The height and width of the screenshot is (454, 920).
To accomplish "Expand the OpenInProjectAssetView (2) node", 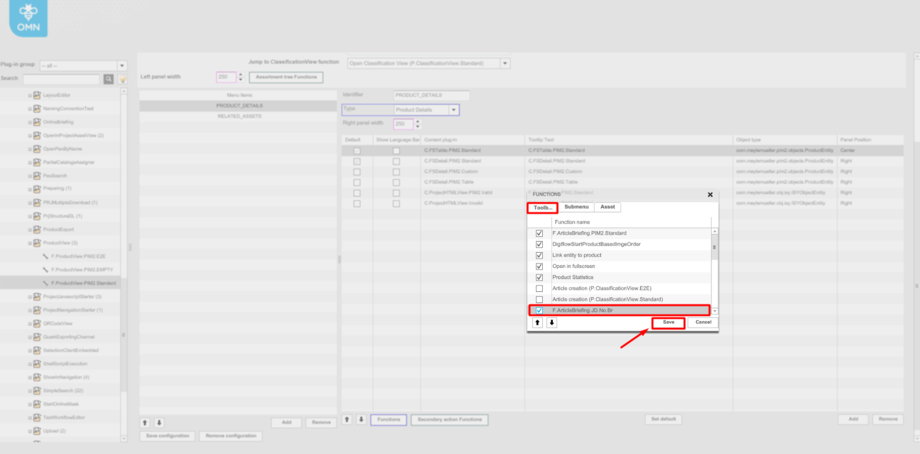I will point(30,136).
